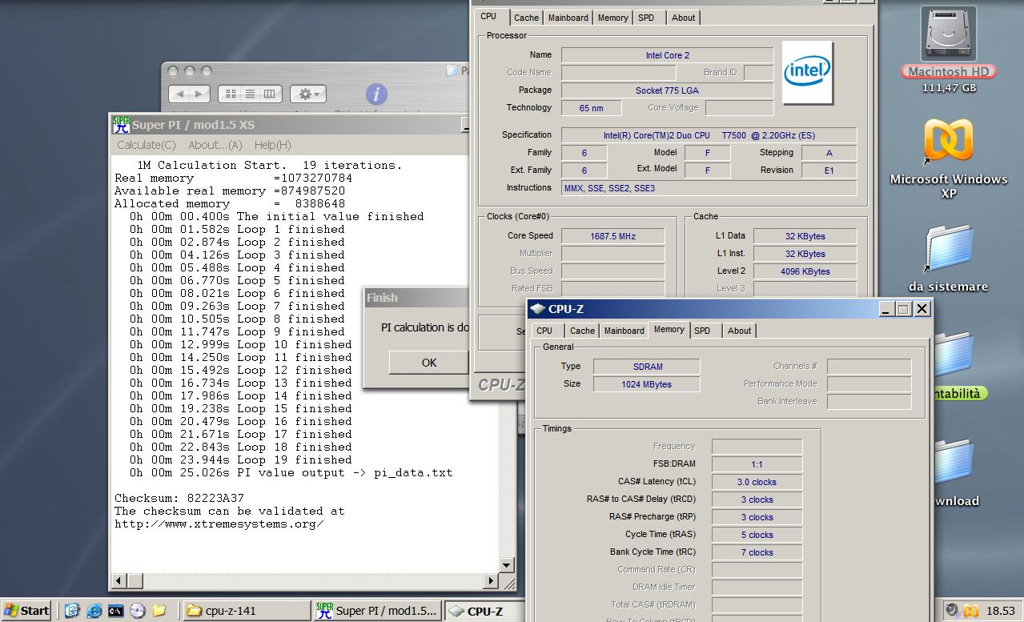Open the Show Desktop quick launch icon
Screen dimensions: 1024x622
coord(73,610)
